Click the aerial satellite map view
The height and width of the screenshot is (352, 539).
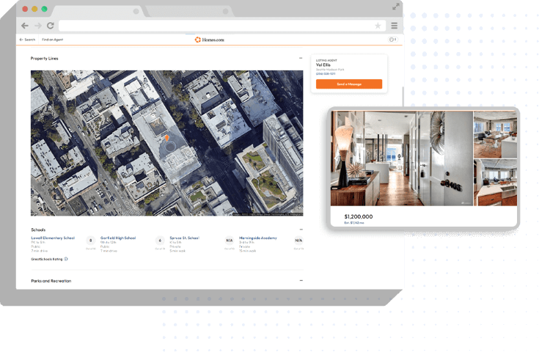tap(166, 143)
